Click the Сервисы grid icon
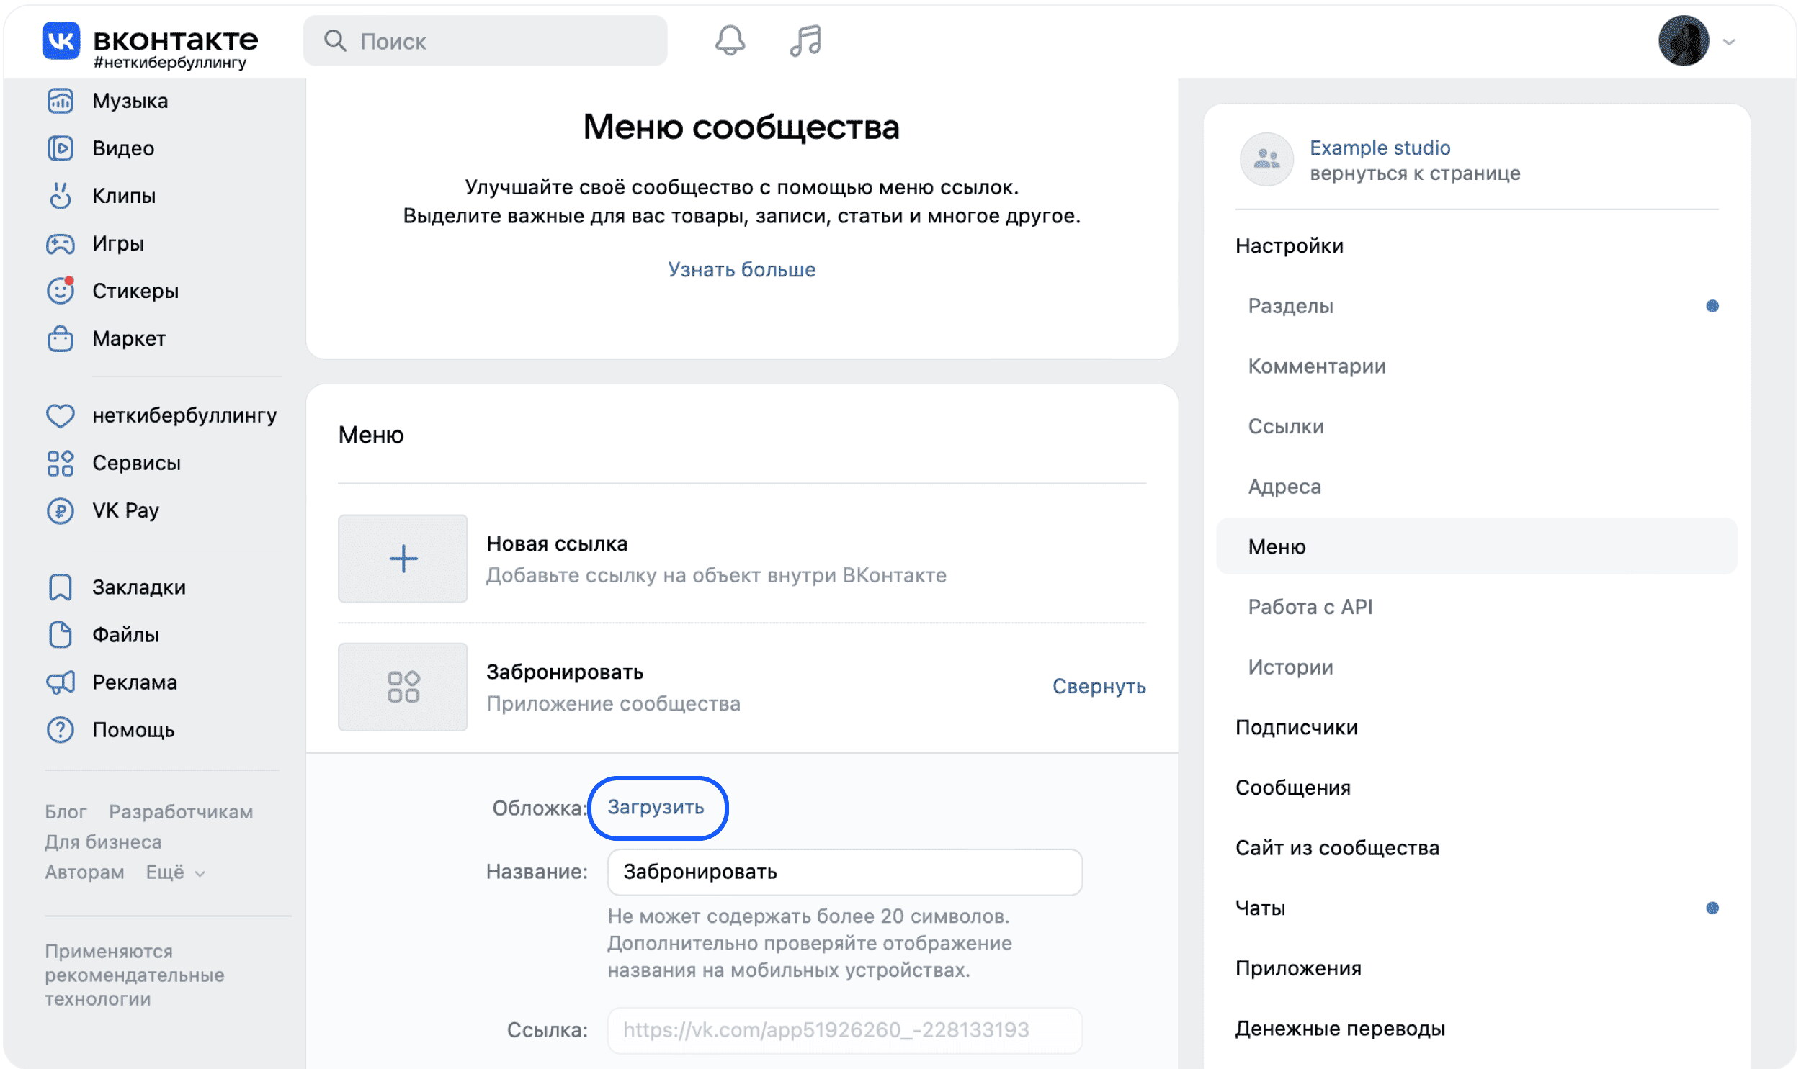 tap(61, 463)
